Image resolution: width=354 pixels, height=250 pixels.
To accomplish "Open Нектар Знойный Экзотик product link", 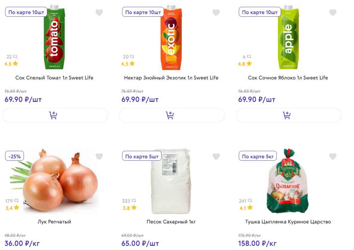I will coord(171,78).
